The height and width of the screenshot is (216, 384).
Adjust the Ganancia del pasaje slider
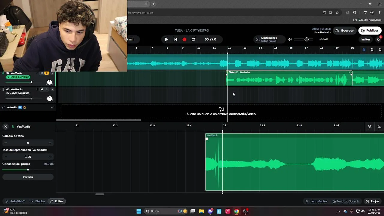tap(28, 170)
